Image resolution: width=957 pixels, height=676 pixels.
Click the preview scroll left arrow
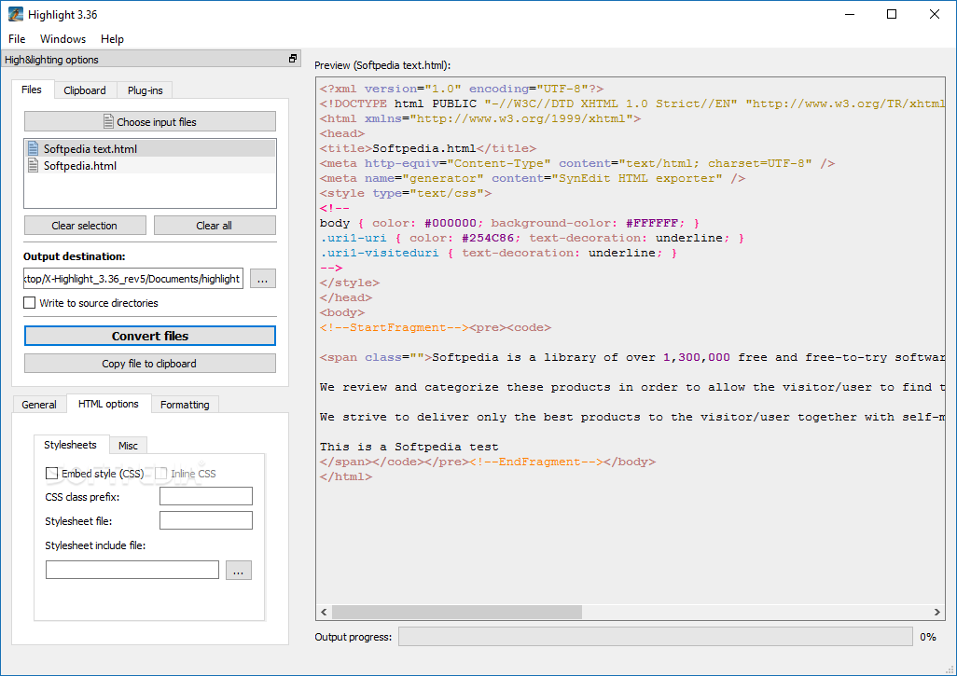coord(324,612)
